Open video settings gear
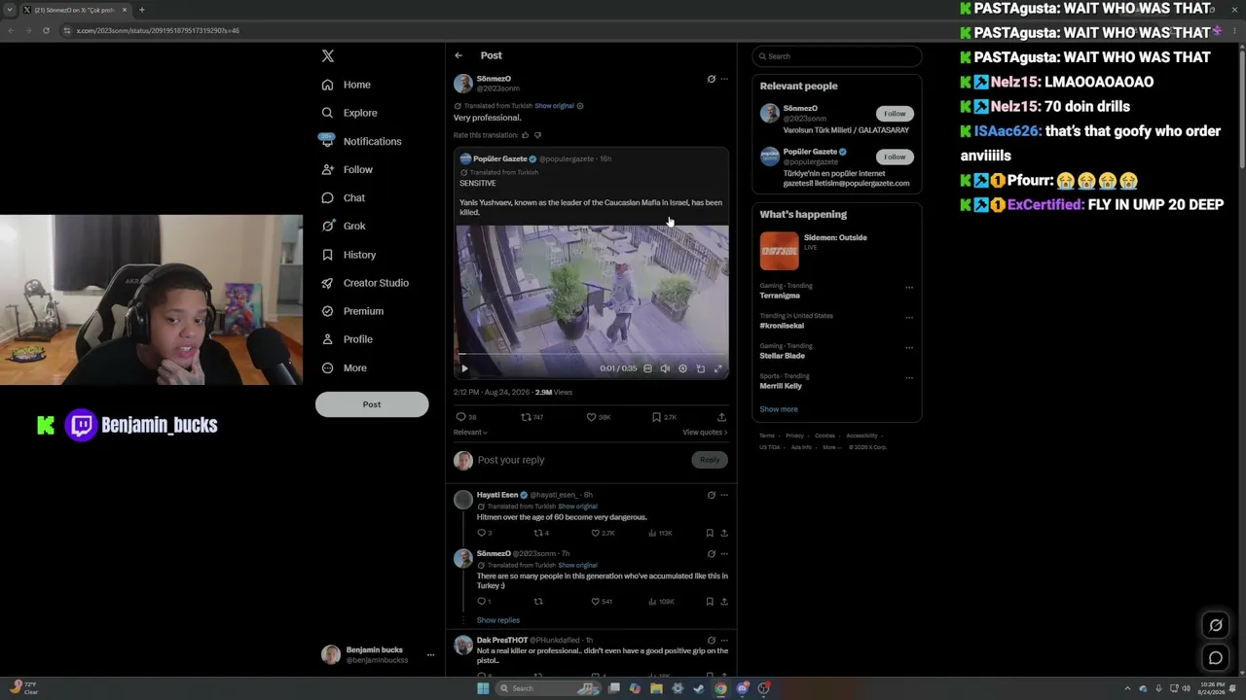1246x700 pixels. [682, 368]
